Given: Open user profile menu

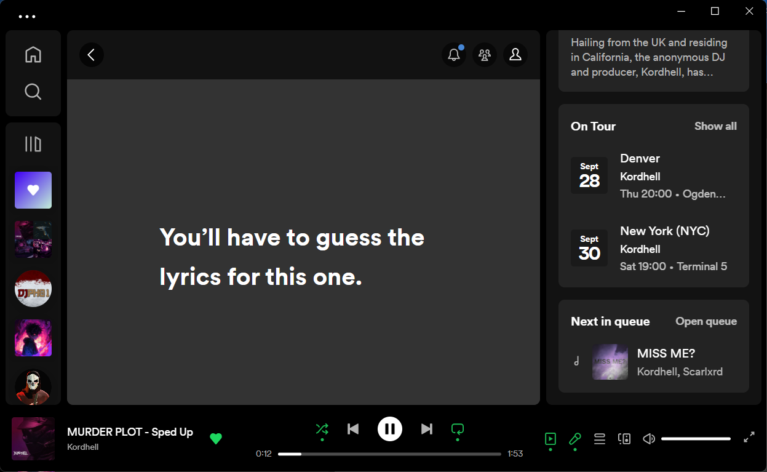Looking at the screenshot, I should tap(515, 55).
